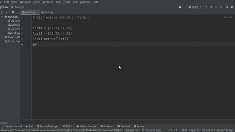Place cursor on line 6 after 'pr'
This screenshot has width=235, height=132.
pos(37,44)
